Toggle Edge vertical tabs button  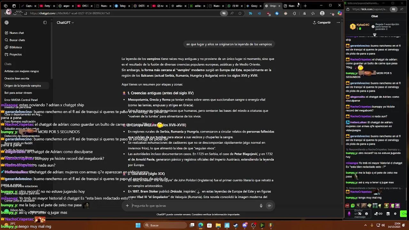[14, 6]
